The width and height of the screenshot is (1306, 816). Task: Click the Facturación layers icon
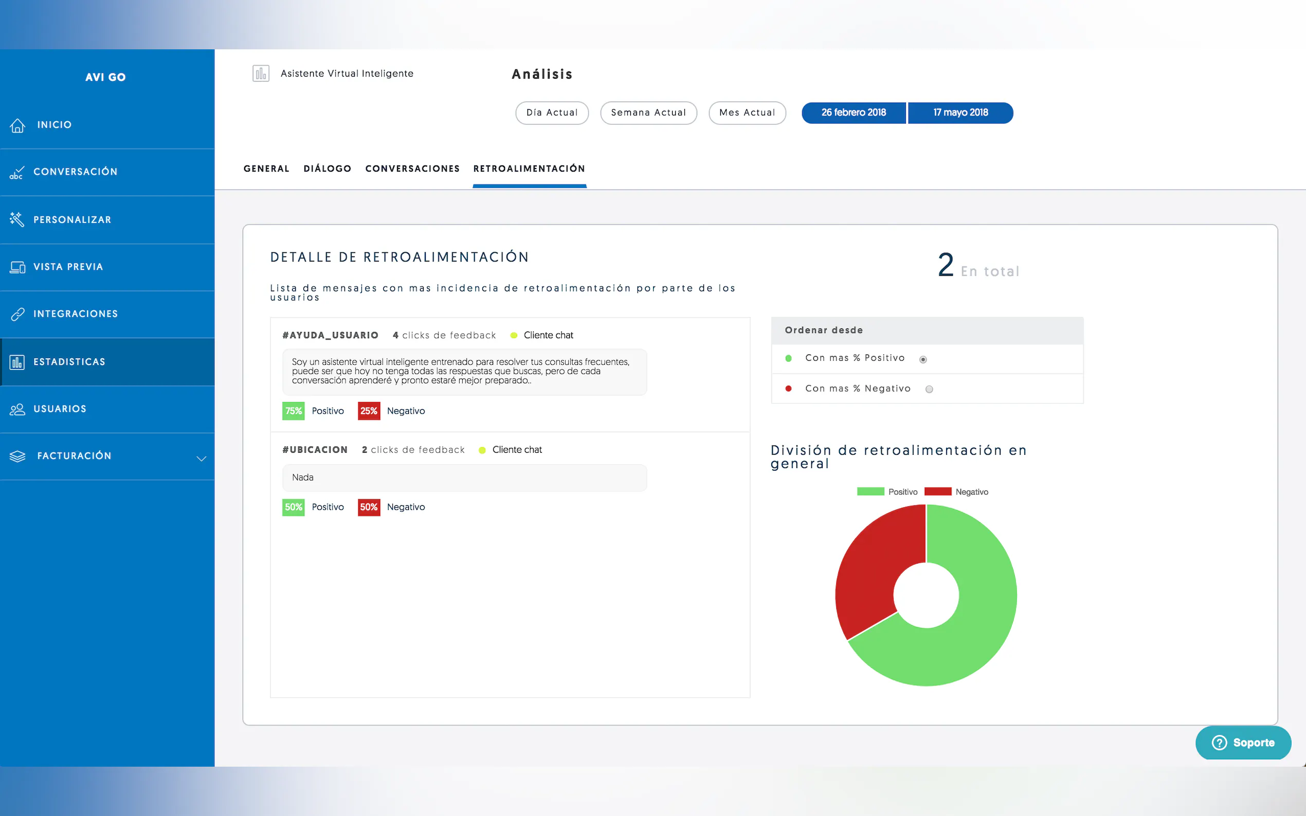(x=17, y=457)
